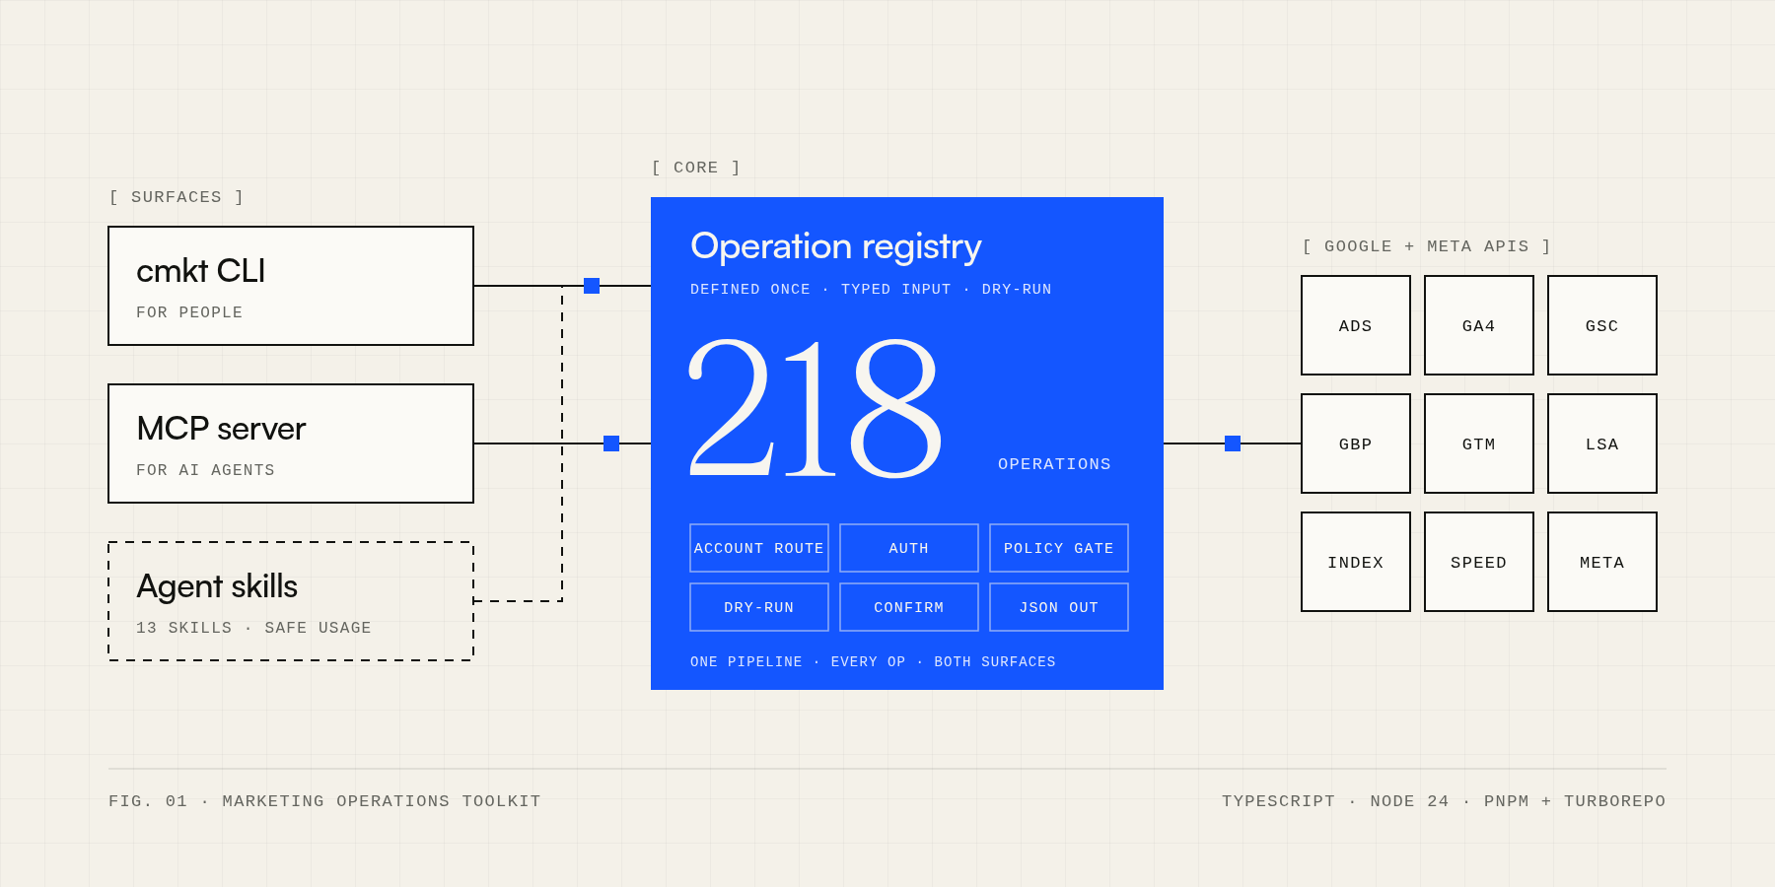
Task: Click 'FIG. 01 · MARKETING OPERATIONS TOOLKIT' footer
Action: (324, 801)
